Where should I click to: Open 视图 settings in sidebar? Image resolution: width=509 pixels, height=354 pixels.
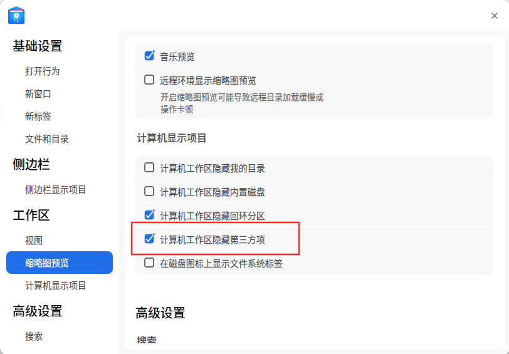[x=34, y=241]
